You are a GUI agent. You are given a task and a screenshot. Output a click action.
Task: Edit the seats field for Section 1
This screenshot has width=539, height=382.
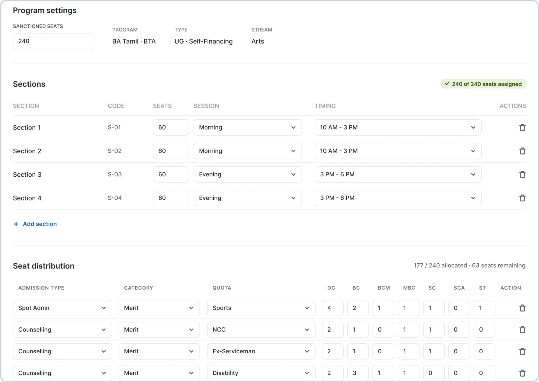[x=171, y=128]
